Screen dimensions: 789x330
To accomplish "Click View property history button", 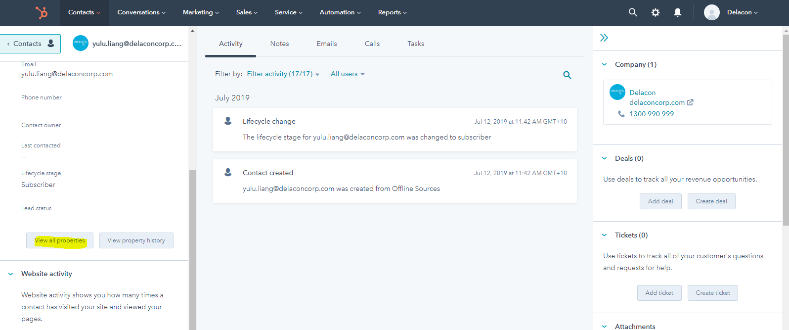I will 136,240.
